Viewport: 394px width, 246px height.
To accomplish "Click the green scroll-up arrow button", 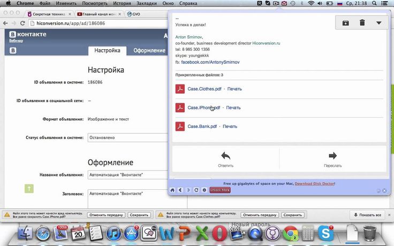I will click(29, 188).
